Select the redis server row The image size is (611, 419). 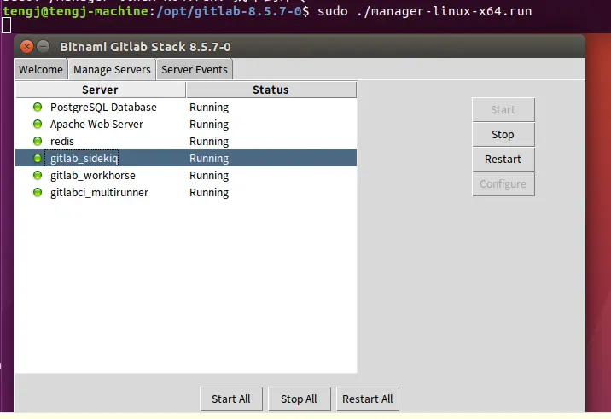click(186, 141)
